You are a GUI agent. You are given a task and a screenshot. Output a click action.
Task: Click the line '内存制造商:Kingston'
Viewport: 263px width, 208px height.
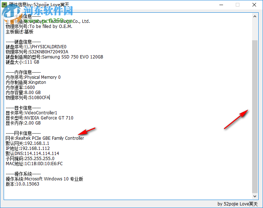pos(26,82)
